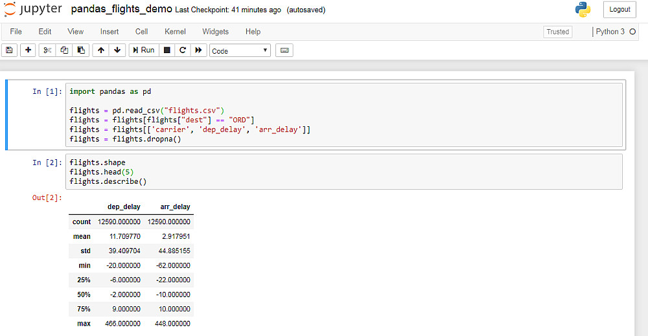Click the mean value 2.917951
Viewport: 648px width, 336px height.
tap(176, 236)
